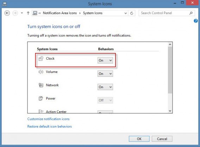Click the Volume speaker icon
The image size is (200, 147).
pos(41,72)
